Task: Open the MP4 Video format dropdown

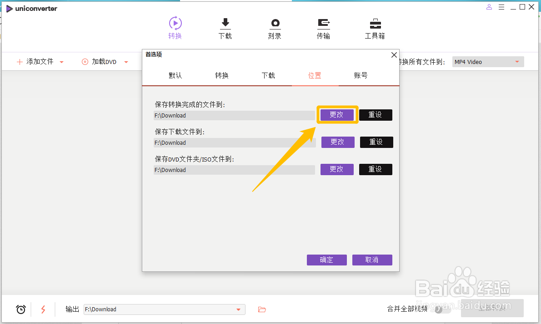Action: [x=488, y=62]
